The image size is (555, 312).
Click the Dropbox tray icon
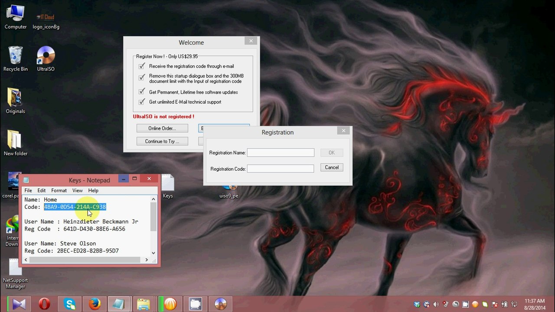(x=417, y=304)
